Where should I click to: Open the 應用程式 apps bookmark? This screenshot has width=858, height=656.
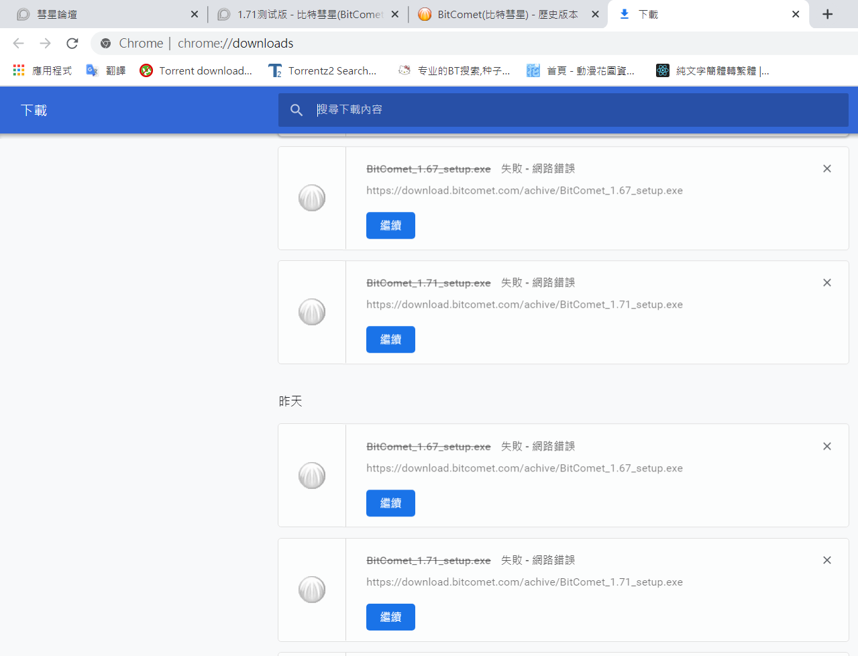(x=43, y=70)
